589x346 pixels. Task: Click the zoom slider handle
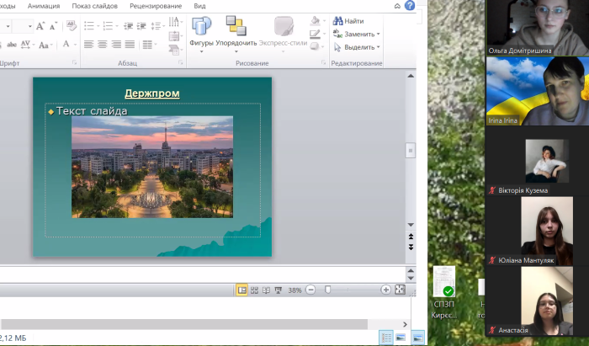click(x=328, y=290)
